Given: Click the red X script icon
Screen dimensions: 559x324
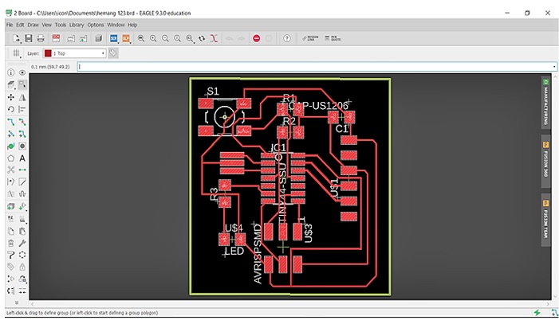Looking at the screenshot, I should [x=214, y=38].
